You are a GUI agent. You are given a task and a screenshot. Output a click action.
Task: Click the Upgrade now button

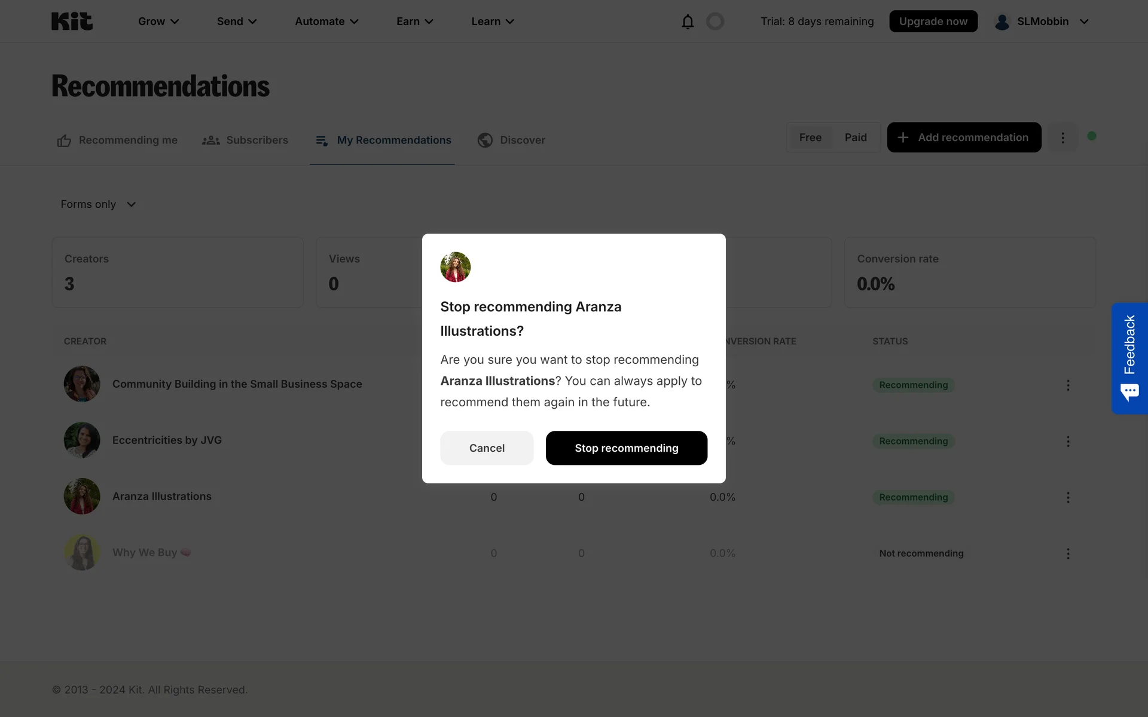tap(933, 22)
